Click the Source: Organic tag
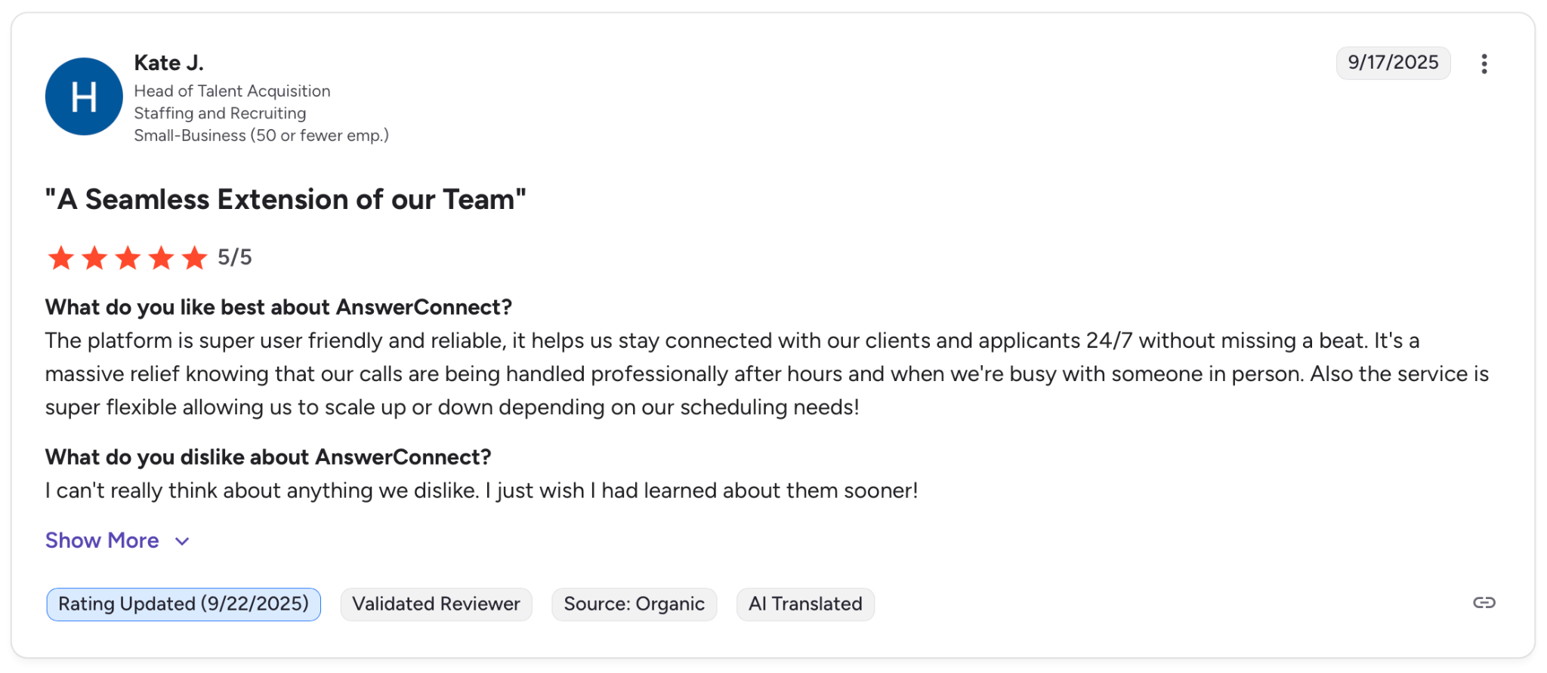Screen dimensions: 1547x673 pyautogui.click(x=634, y=604)
